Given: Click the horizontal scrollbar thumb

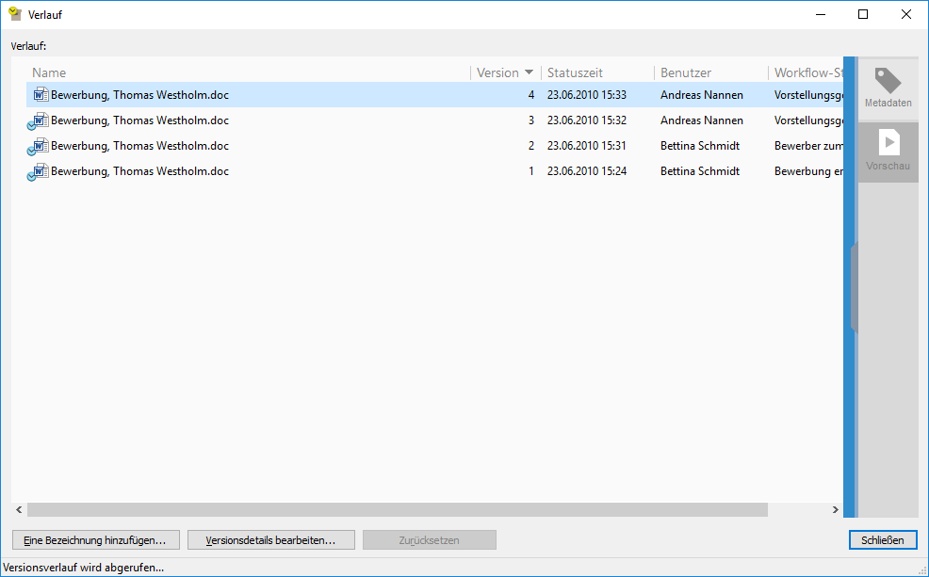Looking at the screenshot, I should 396,509.
